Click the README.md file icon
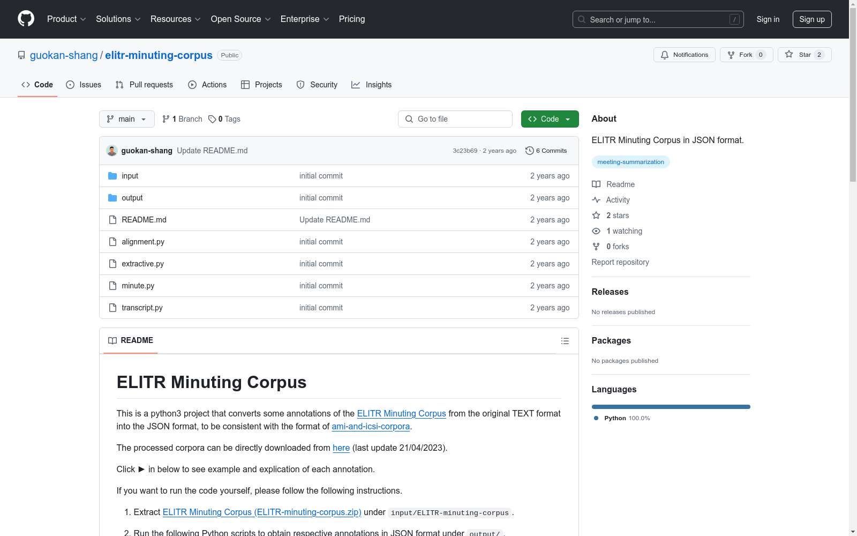The image size is (857, 536). point(112,220)
